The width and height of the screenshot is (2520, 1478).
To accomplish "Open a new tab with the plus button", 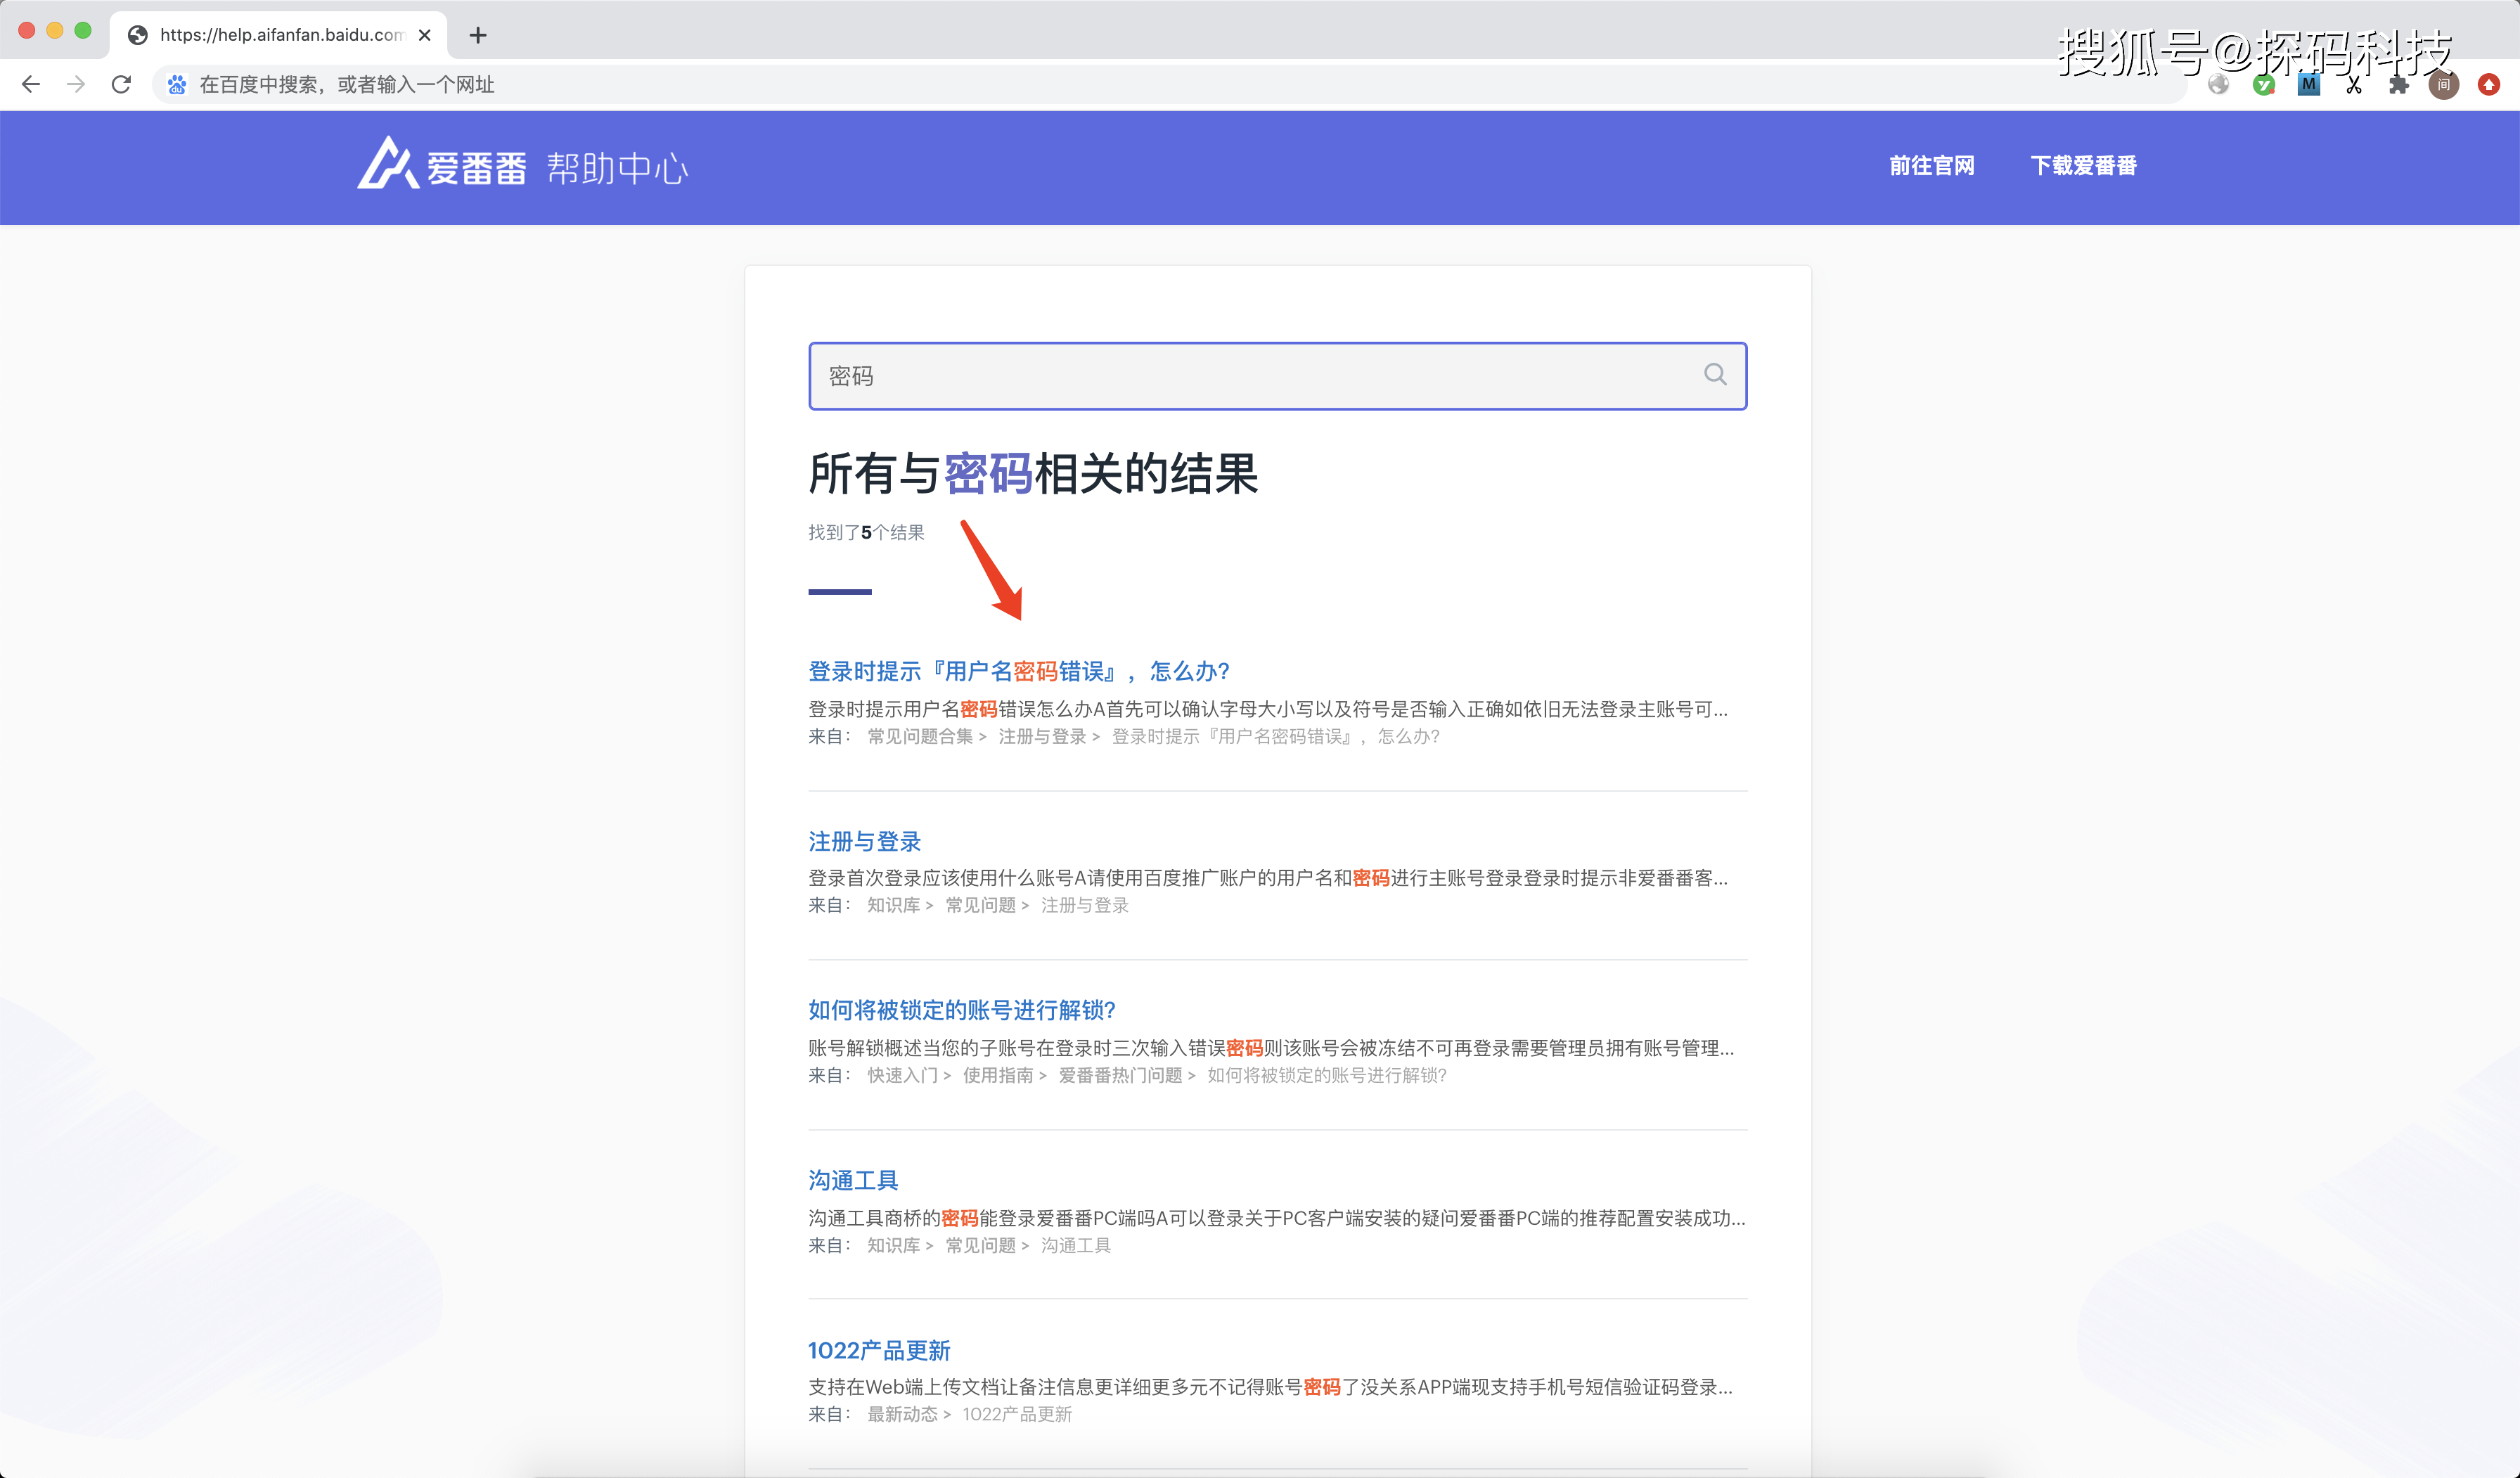I will (478, 35).
